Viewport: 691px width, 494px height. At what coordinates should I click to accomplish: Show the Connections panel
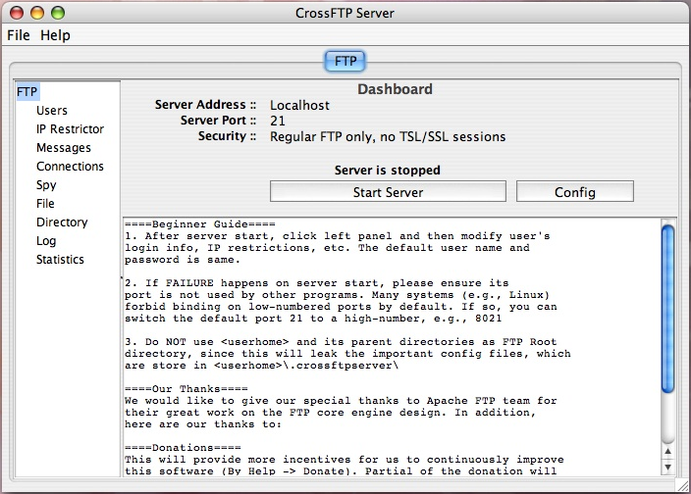coord(70,167)
